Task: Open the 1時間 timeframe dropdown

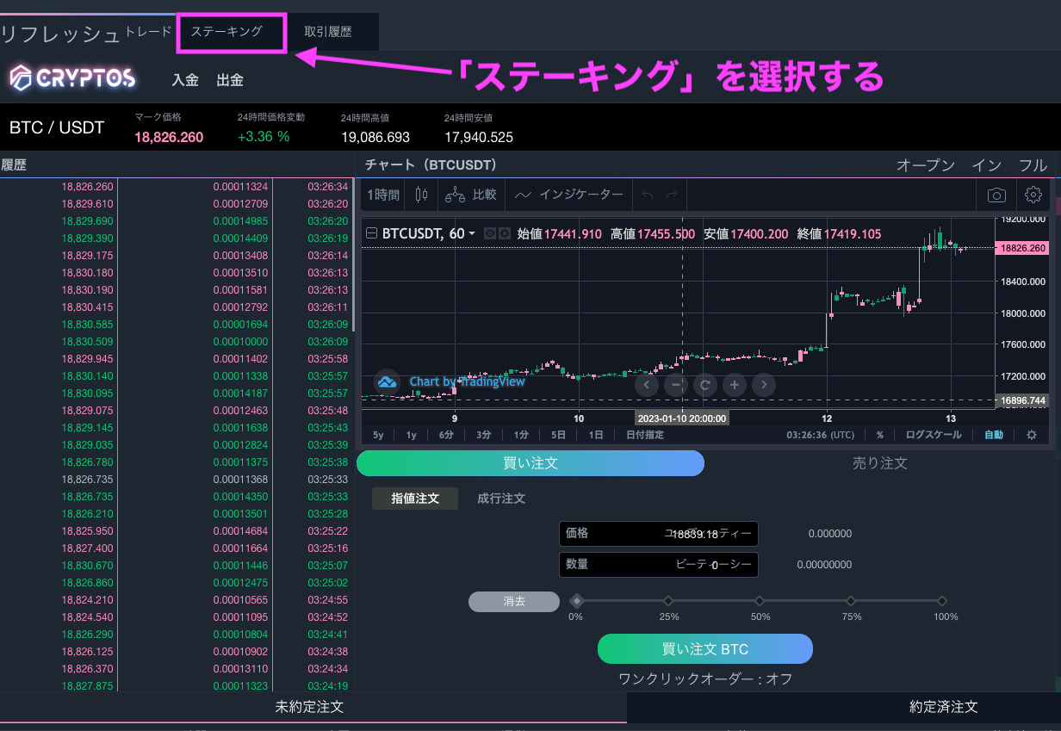Action: coord(383,195)
